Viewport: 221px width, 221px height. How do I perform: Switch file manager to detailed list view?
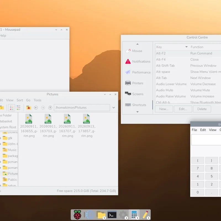(19, 108)
